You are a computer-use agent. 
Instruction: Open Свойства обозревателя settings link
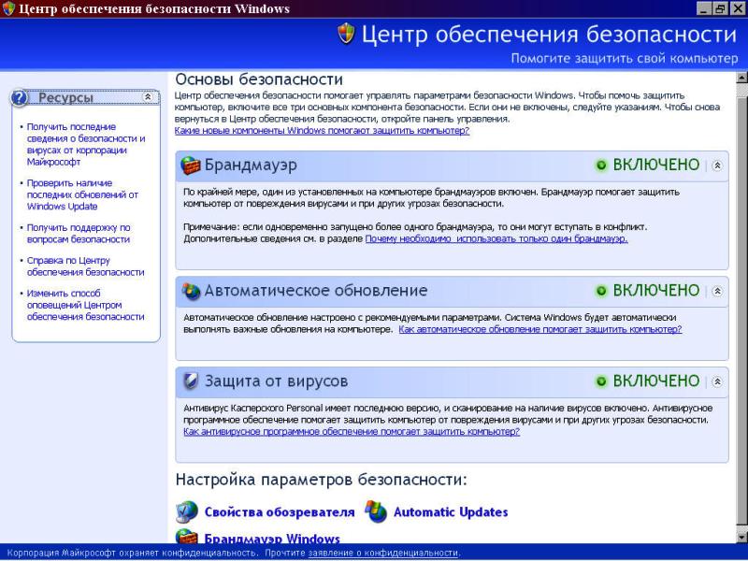coord(280,512)
